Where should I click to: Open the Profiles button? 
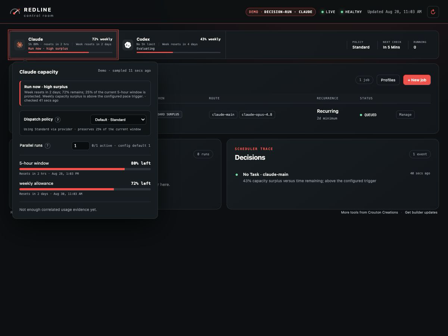click(388, 80)
